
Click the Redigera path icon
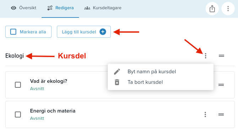point(50,8)
